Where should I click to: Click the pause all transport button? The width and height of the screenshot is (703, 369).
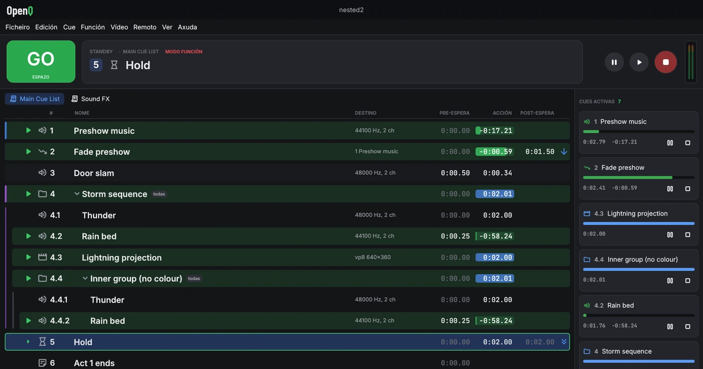click(x=614, y=62)
